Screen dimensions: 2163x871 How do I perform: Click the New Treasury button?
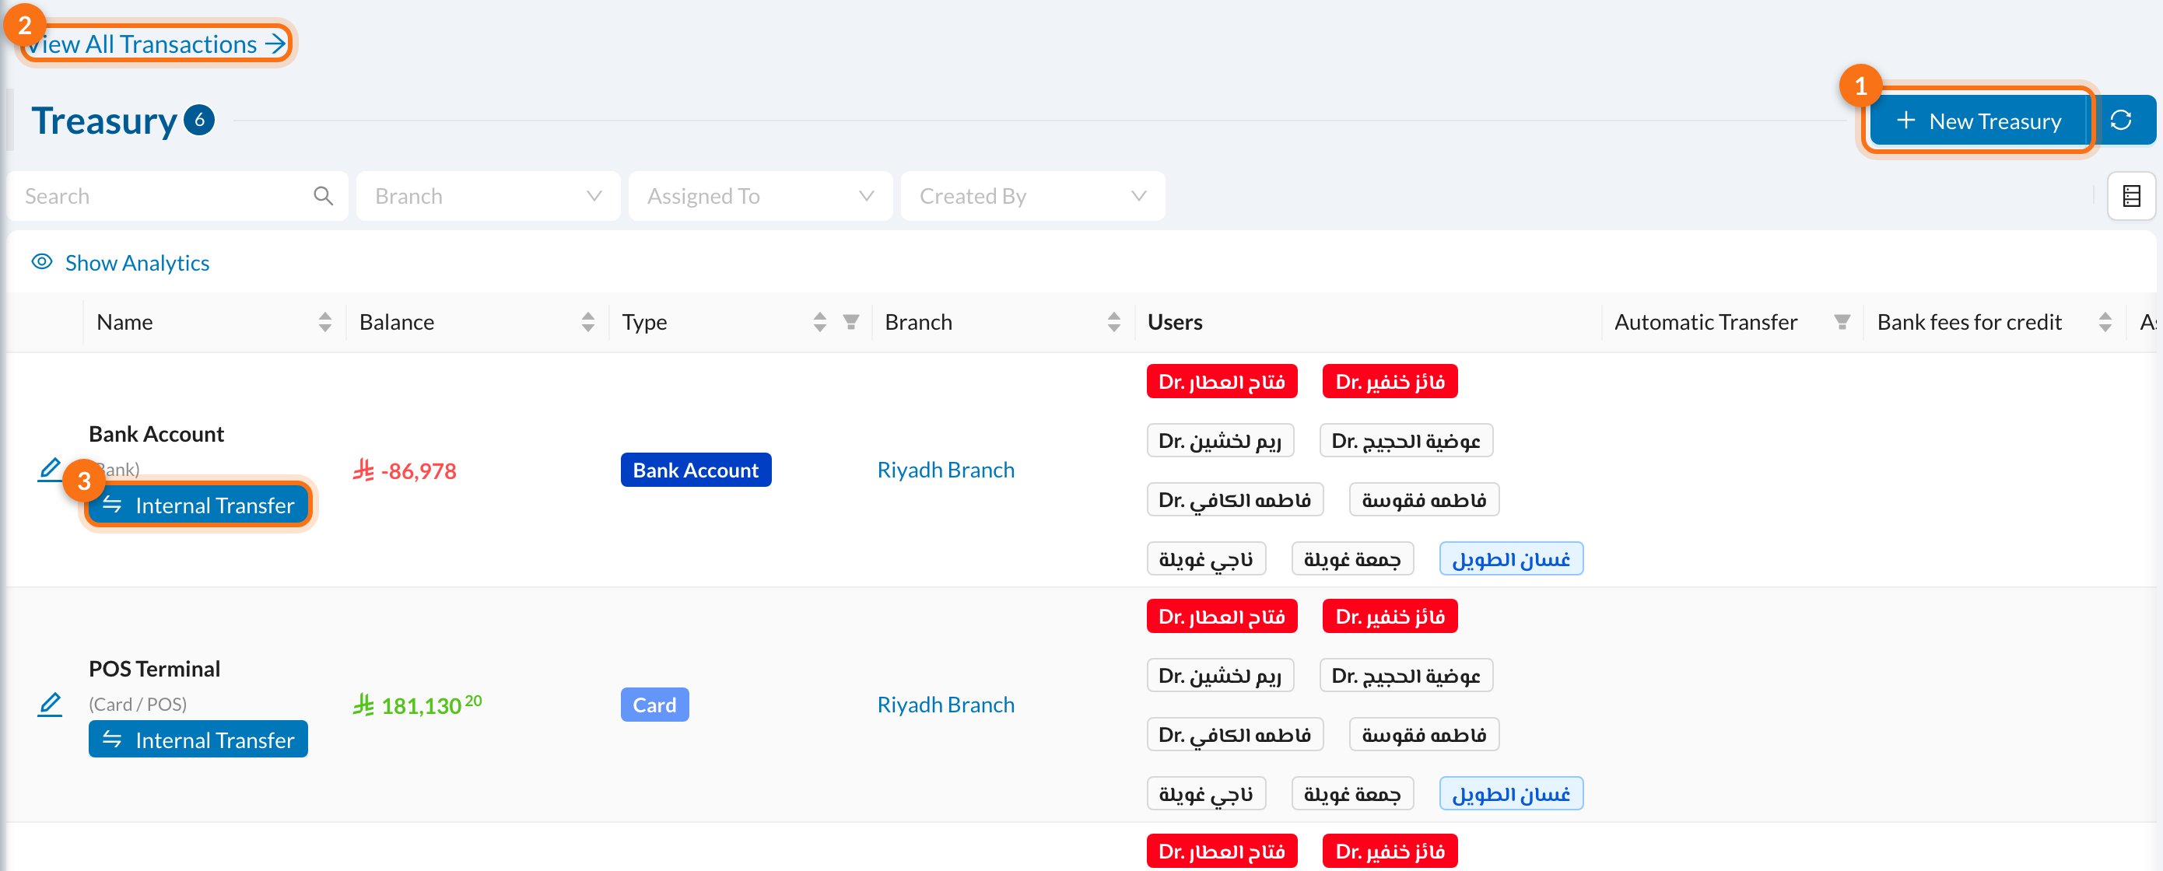tap(1979, 121)
